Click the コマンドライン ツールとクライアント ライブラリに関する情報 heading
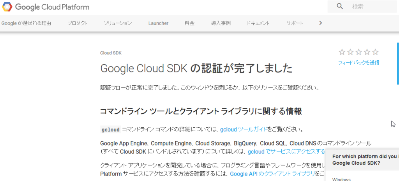This screenshot has width=399, height=181. (201, 111)
